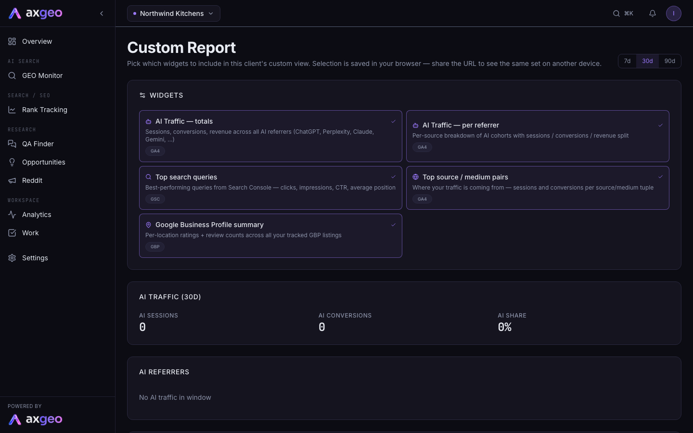Toggle the AI Traffic — totals widget
The image size is (693, 433).
(270, 136)
